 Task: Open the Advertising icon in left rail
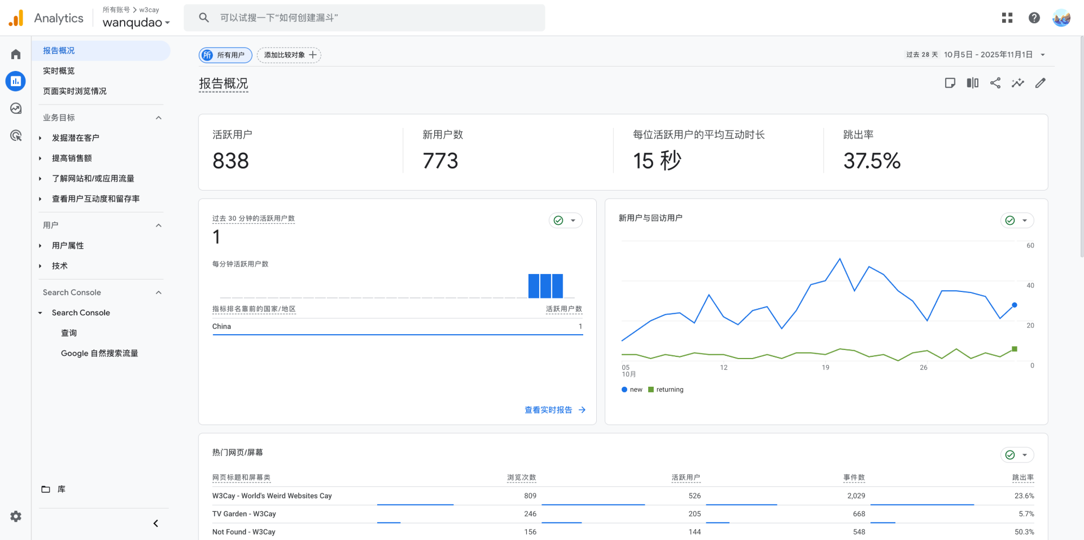tap(16, 135)
